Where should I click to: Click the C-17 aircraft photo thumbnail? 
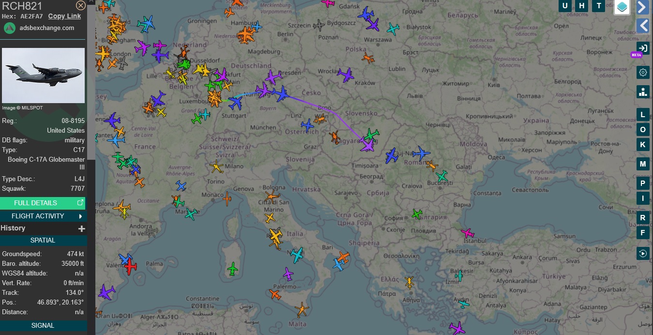tap(44, 75)
